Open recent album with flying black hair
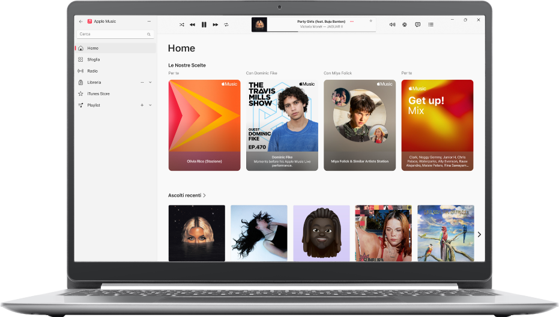 (259, 233)
